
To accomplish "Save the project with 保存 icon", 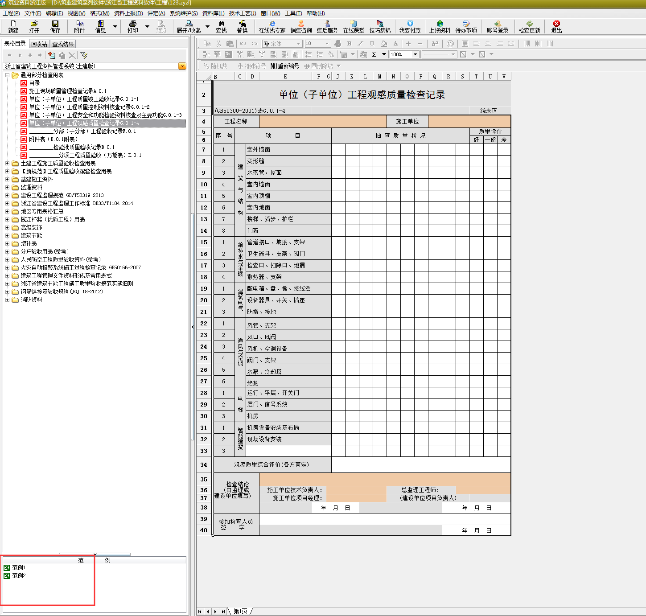I will 55,26.
